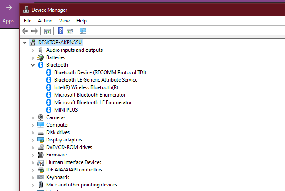The width and height of the screenshot is (285, 191).
Task: Click the Batteries category icon
Action: tap(41, 57)
